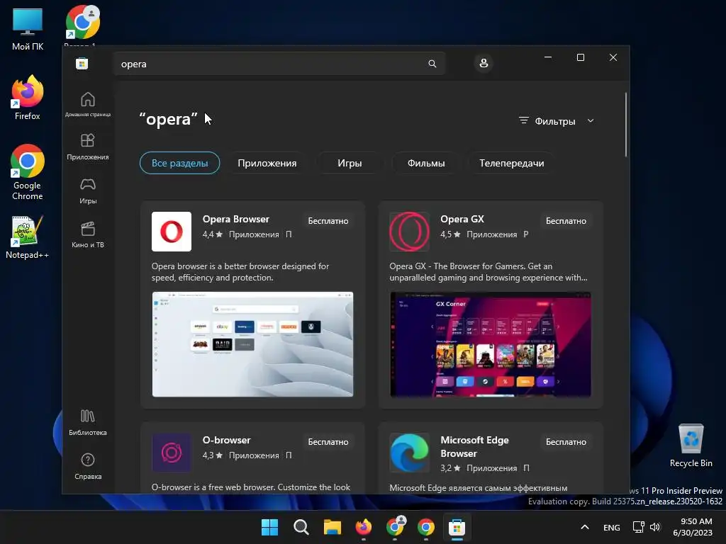726x544 pixels.
Task: Go to Домашняя страница in sidebar
Action: pos(87,105)
